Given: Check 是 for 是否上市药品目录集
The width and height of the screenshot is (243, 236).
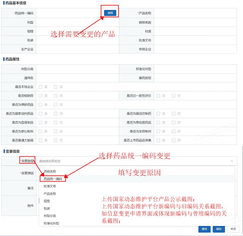Looking at the screenshot, I should [158, 140].
